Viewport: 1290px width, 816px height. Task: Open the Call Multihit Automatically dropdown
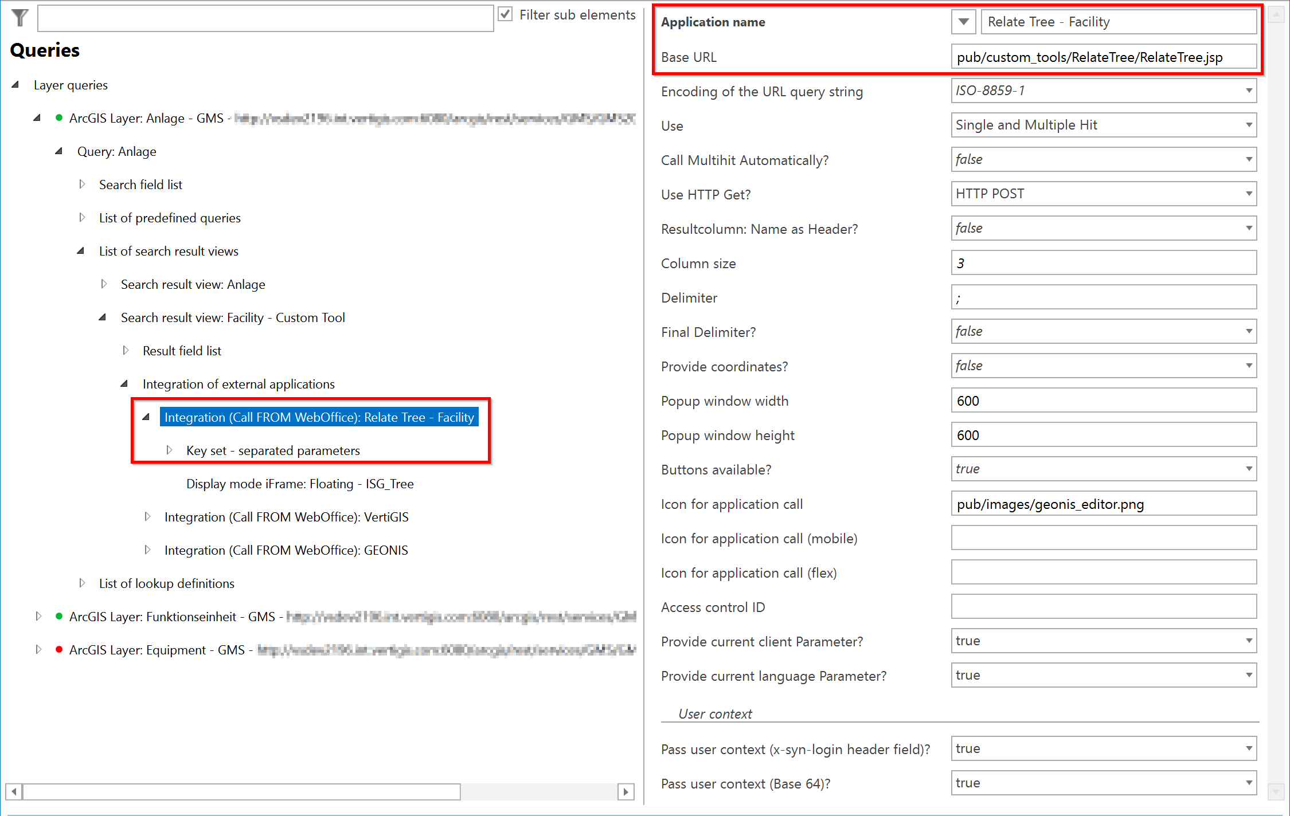tap(1249, 159)
